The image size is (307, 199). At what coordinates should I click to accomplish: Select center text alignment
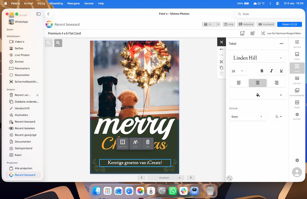[x=258, y=83]
